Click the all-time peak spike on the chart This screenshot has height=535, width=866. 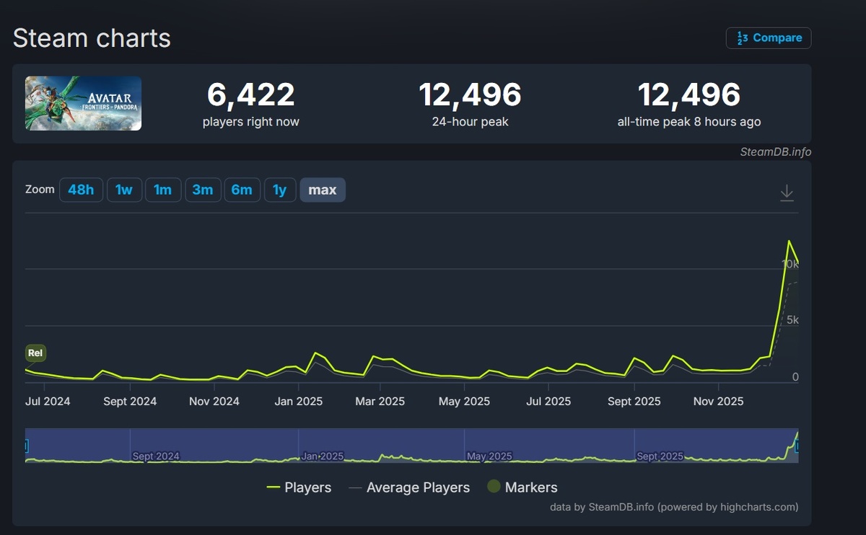[790, 240]
